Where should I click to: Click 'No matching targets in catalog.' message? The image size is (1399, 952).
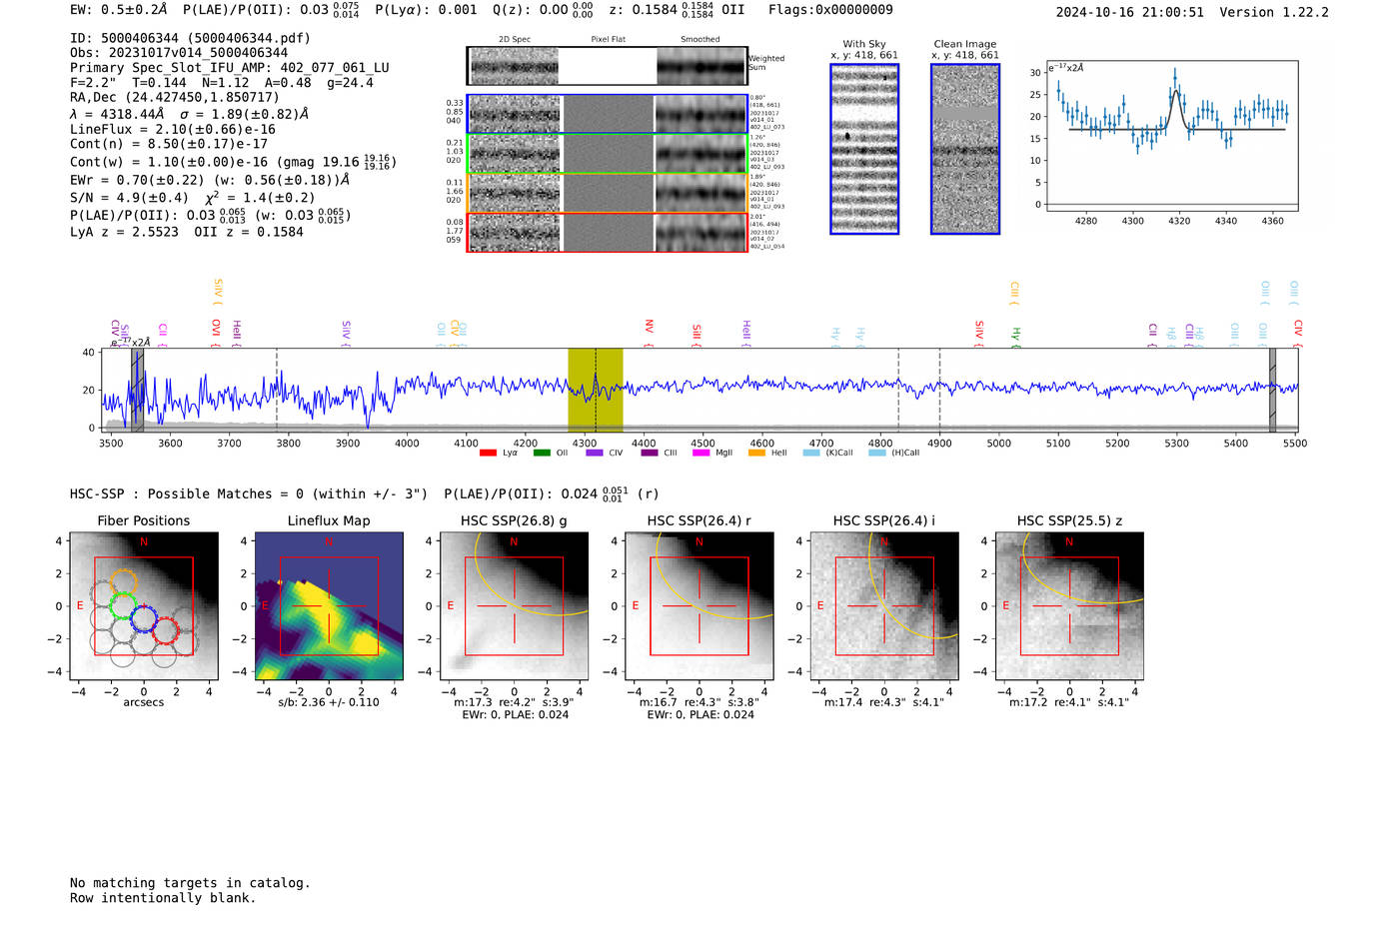[x=190, y=883]
